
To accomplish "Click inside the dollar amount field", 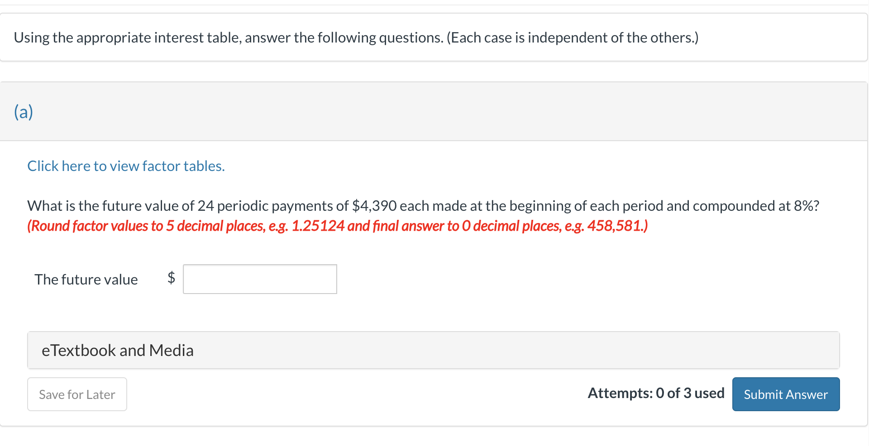I will (259, 279).
